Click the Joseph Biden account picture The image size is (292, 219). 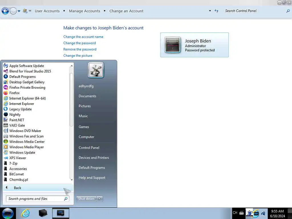(x=173, y=45)
